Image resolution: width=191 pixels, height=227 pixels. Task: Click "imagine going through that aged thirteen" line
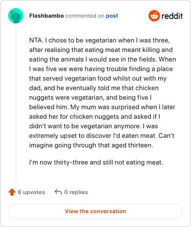pyautogui.click(x=91, y=145)
